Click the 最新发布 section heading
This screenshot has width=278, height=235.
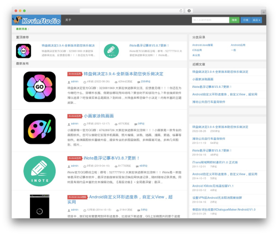point(22,63)
